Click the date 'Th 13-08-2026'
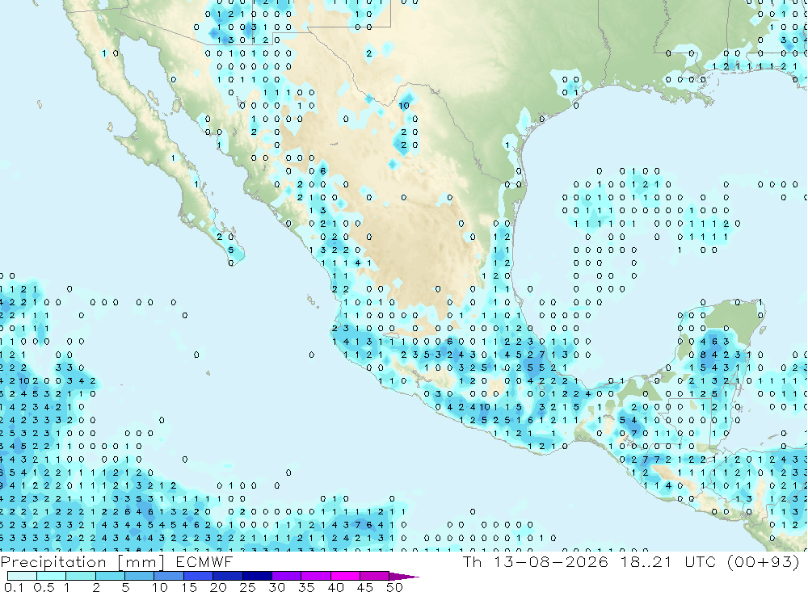The image size is (808, 592). pyautogui.click(x=536, y=561)
